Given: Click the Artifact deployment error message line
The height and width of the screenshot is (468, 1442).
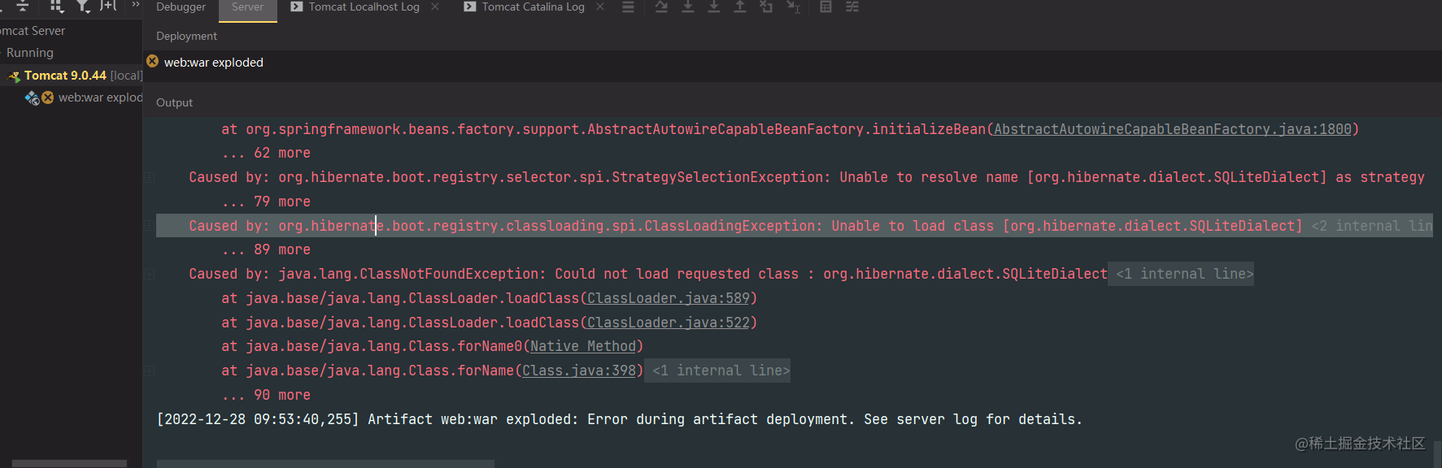Looking at the screenshot, I should tap(619, 419).
